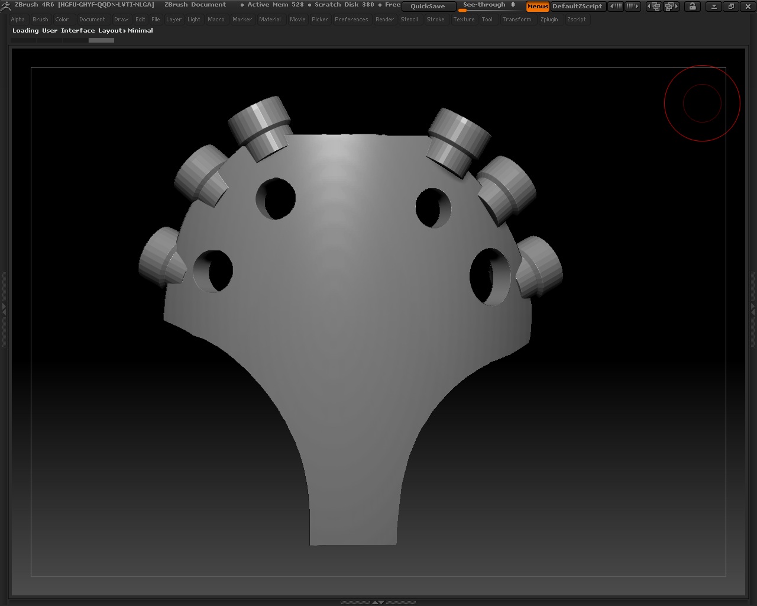Screen dimensions: 757x606
Task: Click the 'ZBrush Document' title text
Action: 195,5
